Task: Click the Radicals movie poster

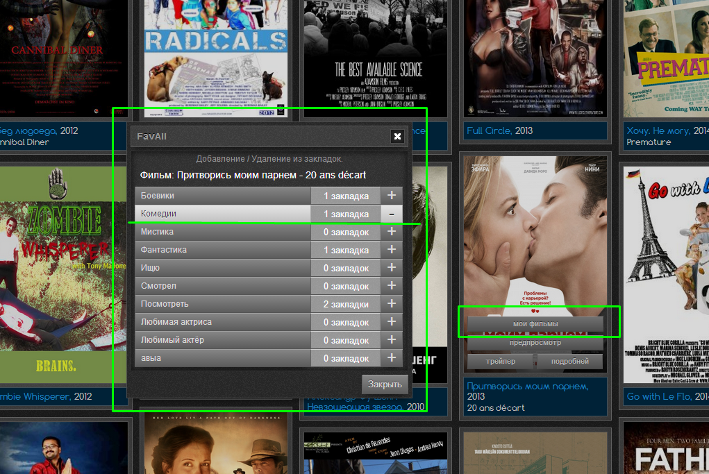Action: point(216,58)
